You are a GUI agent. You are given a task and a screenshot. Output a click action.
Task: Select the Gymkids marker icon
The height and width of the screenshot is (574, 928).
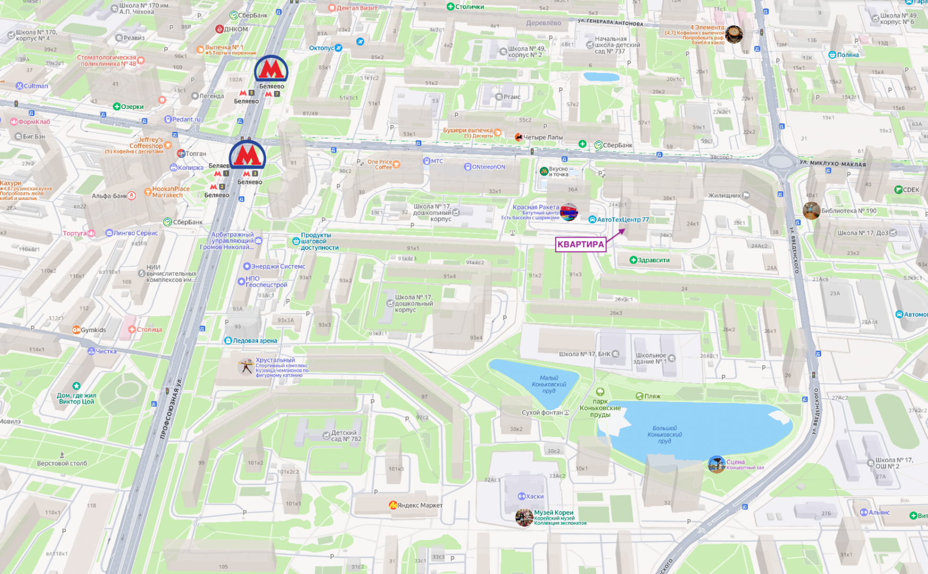point(76,330)
